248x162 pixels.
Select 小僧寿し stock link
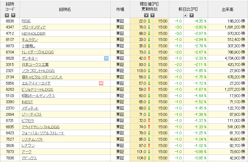[28, 46]
